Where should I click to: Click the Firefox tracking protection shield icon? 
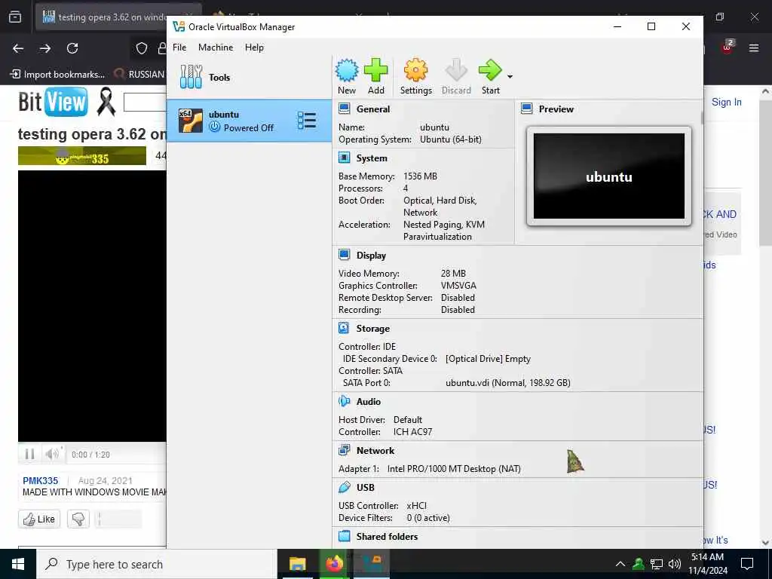142,48
